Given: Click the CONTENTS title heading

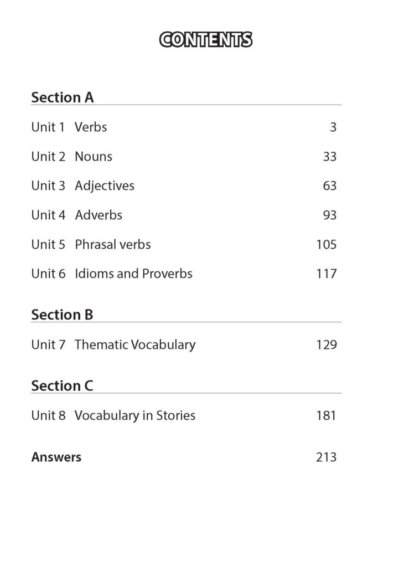Looking at the screenshot, I should pyautogui.click(x=206, y=40).
